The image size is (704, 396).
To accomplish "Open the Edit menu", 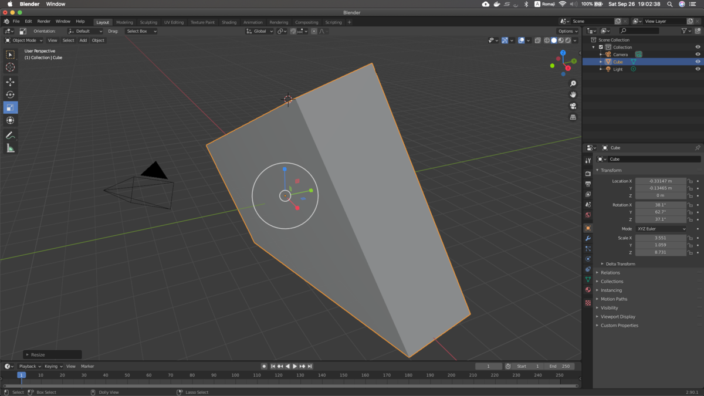I will click(x=28, y=22).
